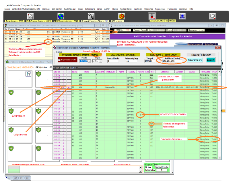The width and height of the screenshot is (232, 182).
Task: Click the red queue/funnel toolbar icon
Action: point(152,16)
